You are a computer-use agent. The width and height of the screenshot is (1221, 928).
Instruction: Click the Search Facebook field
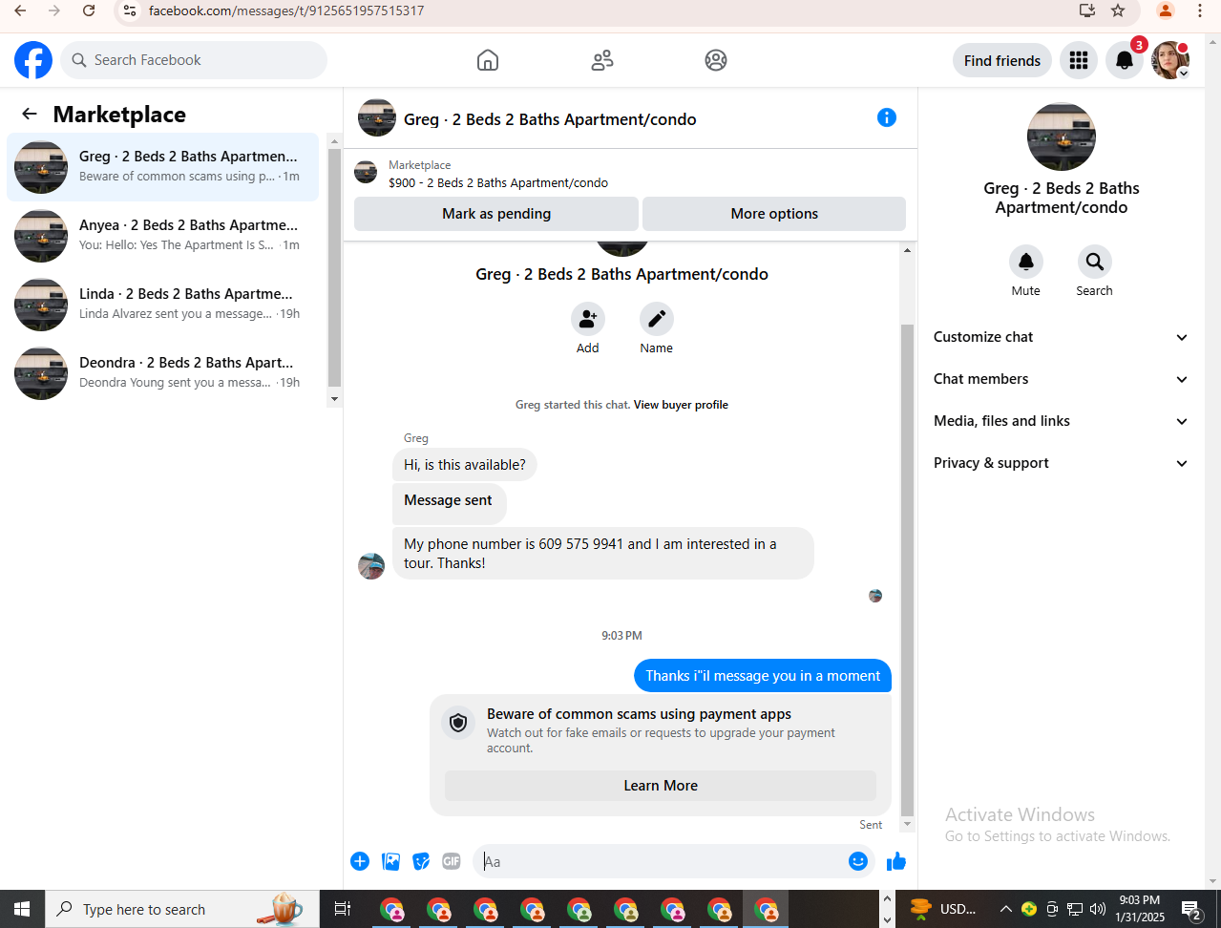[194, 60]
